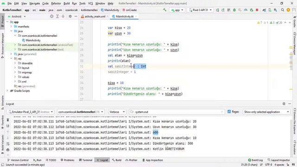Click Sync Project with Gradle elephant icon

(264, 10)
